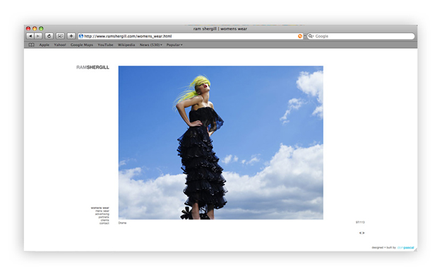Image resolution: width=442 pixels, height=276 pixels.
Task: Click the orange RSS icon in the address bar
Action: (300, 36)
